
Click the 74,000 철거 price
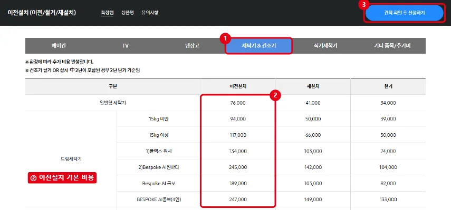click(x=388, y=151)
